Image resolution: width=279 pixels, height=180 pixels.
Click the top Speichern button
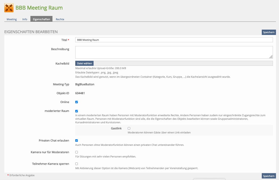[269, 32]
